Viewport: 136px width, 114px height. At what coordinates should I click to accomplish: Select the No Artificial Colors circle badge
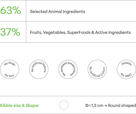(97, 69)
